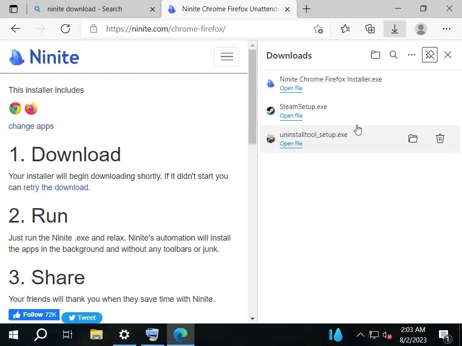This screenshot has height=346, width=462.
Task: Click the page scrollbar down arrow
Action: click(252, 319)
